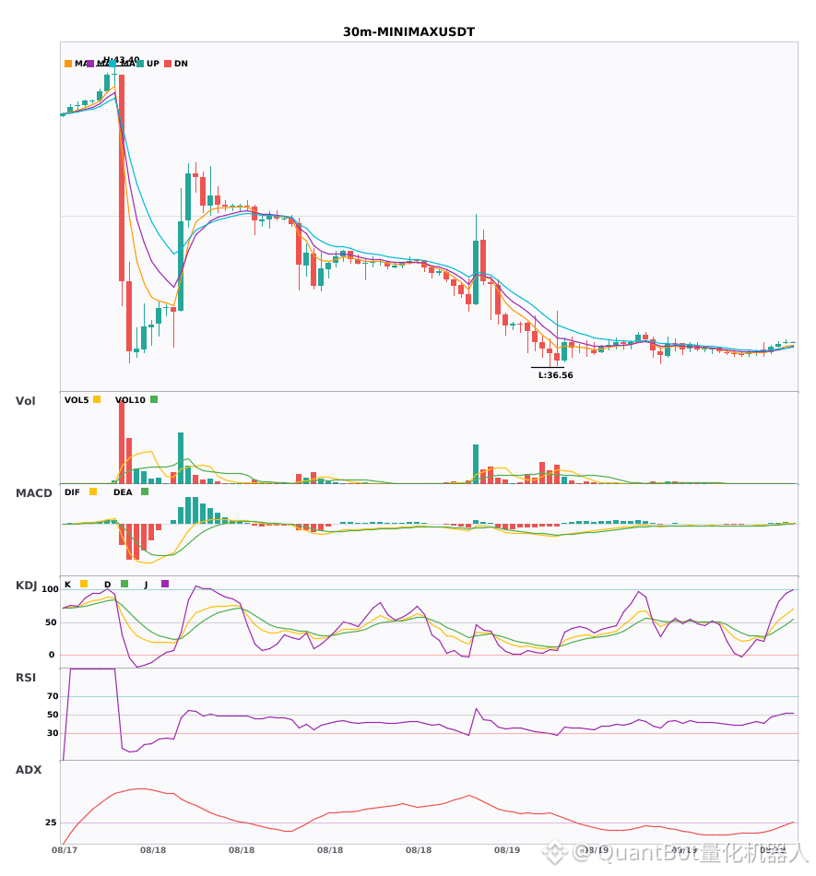The height and width of the screenshot is (876, 816).
Task: Click the purple MA legend swatch
Action: pyautogui.click(x=90, y=64)
